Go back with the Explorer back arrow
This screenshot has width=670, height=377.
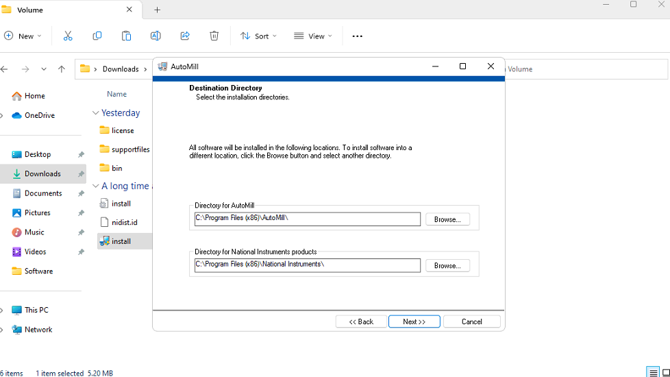[x=5, y=69]
